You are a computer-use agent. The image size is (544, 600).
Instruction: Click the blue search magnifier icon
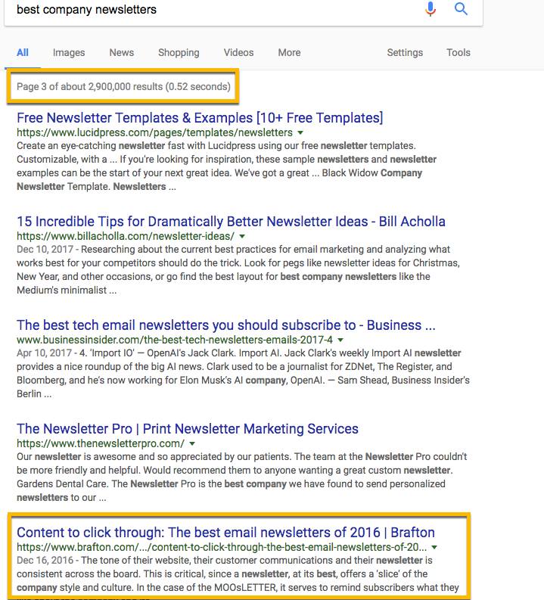461,9
